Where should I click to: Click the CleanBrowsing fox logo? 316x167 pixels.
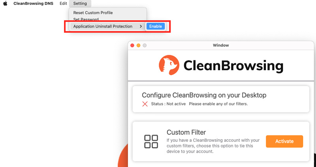coord(169,65)
